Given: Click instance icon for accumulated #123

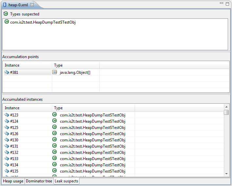Looking at the screenshot, I should tap(7, 115).
